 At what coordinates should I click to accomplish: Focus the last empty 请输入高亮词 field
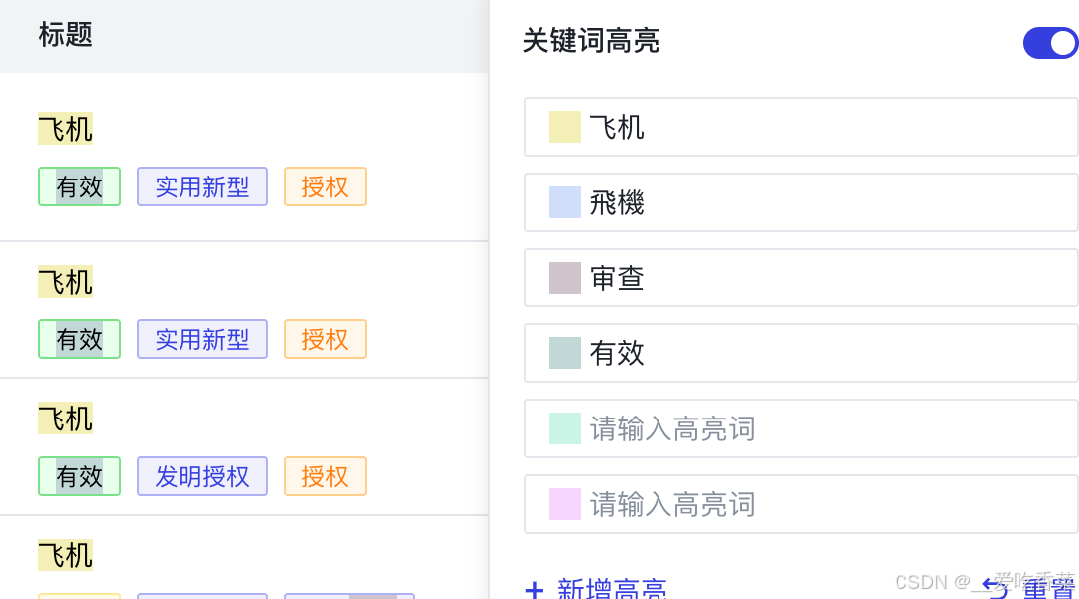801,503
